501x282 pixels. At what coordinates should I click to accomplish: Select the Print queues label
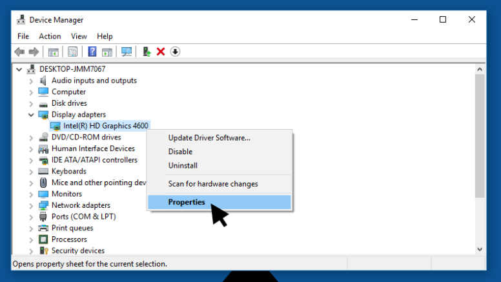72,228
